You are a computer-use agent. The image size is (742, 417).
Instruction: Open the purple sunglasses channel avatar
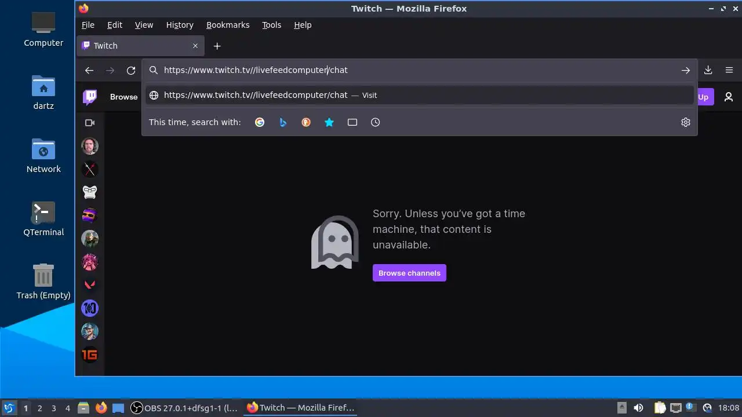(x=90, y=215)
